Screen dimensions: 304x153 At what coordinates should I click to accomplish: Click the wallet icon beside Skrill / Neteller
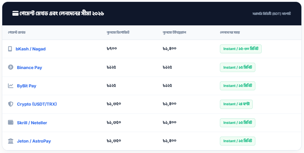[x=10, y=123]
